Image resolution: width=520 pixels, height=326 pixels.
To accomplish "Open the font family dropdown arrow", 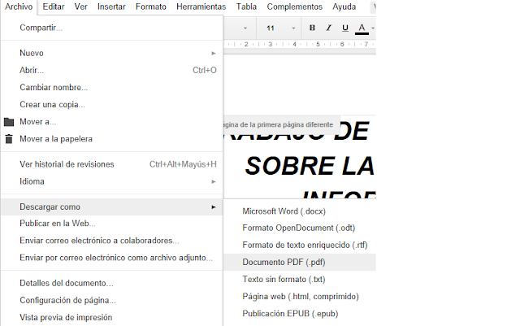I will tap(245, 28).
